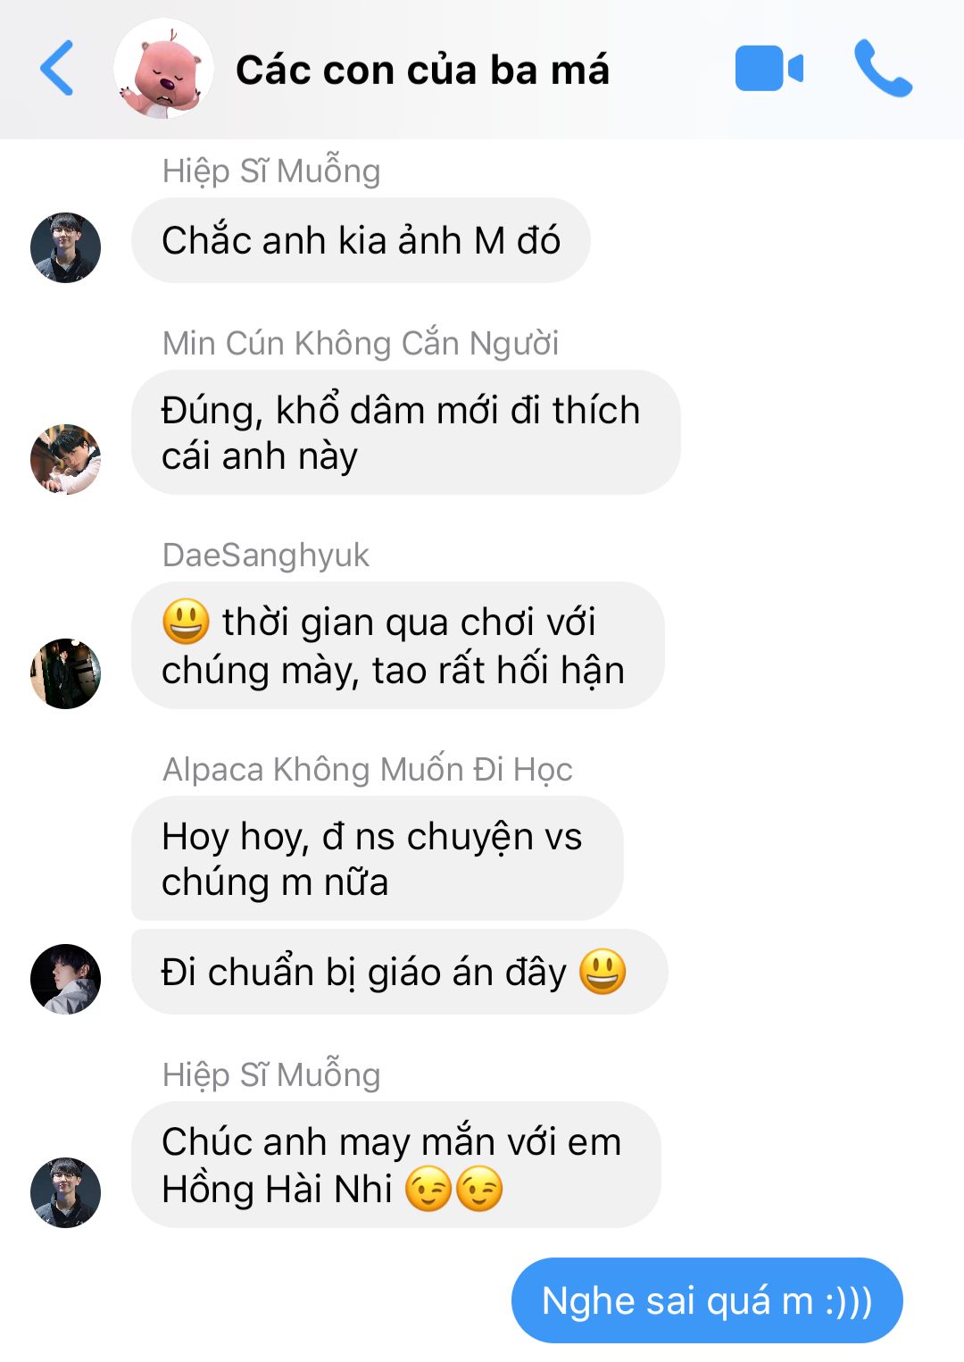This screenshot has height=1362, width=964.
Task: Tap the sender name DaeSanghyuk
Action: tap(266, 555)
